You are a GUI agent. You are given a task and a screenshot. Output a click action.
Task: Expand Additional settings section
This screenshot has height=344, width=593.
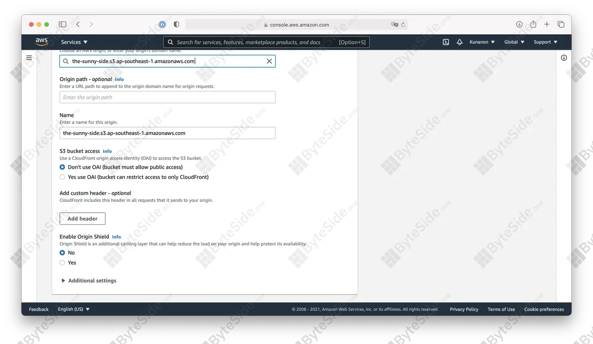89,280
